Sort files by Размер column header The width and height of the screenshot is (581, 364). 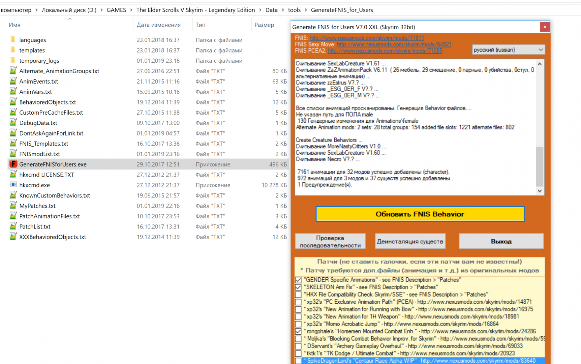264,25
